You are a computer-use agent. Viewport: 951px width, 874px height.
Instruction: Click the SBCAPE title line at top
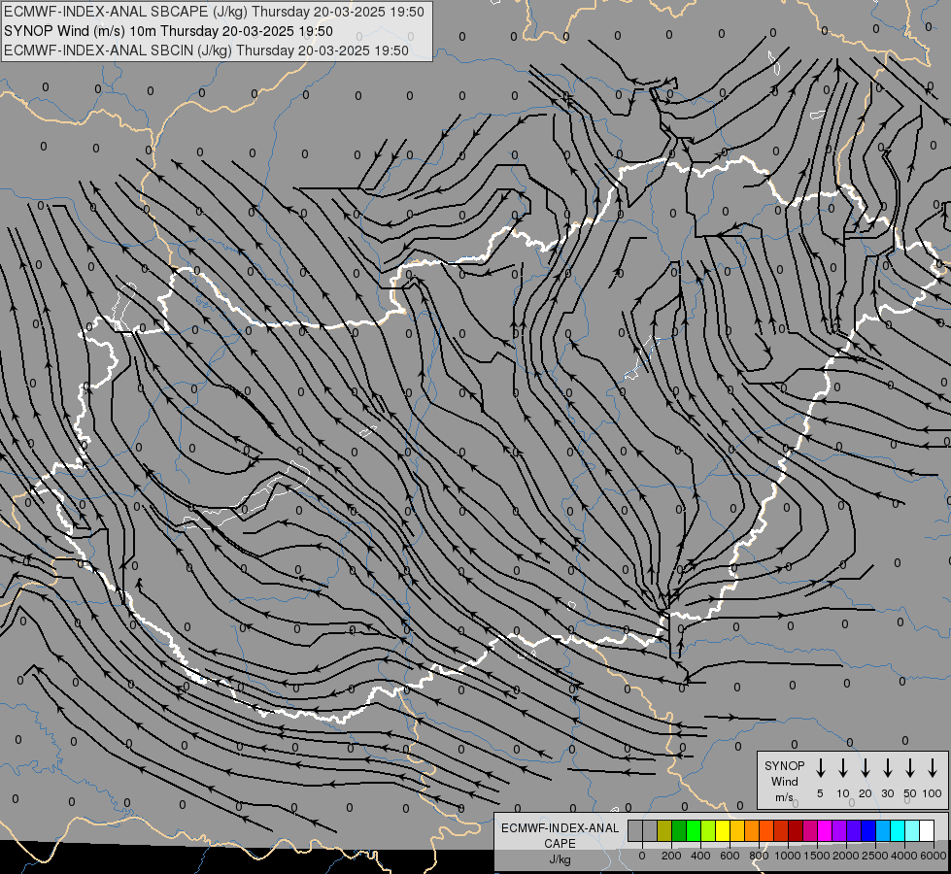coord(214,12)
